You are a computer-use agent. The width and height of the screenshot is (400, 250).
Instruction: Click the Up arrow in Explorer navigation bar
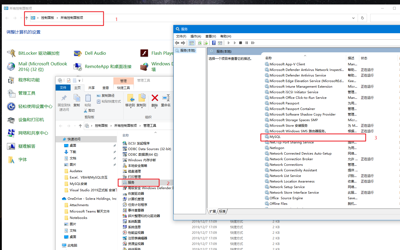click(x=80, y=126)
